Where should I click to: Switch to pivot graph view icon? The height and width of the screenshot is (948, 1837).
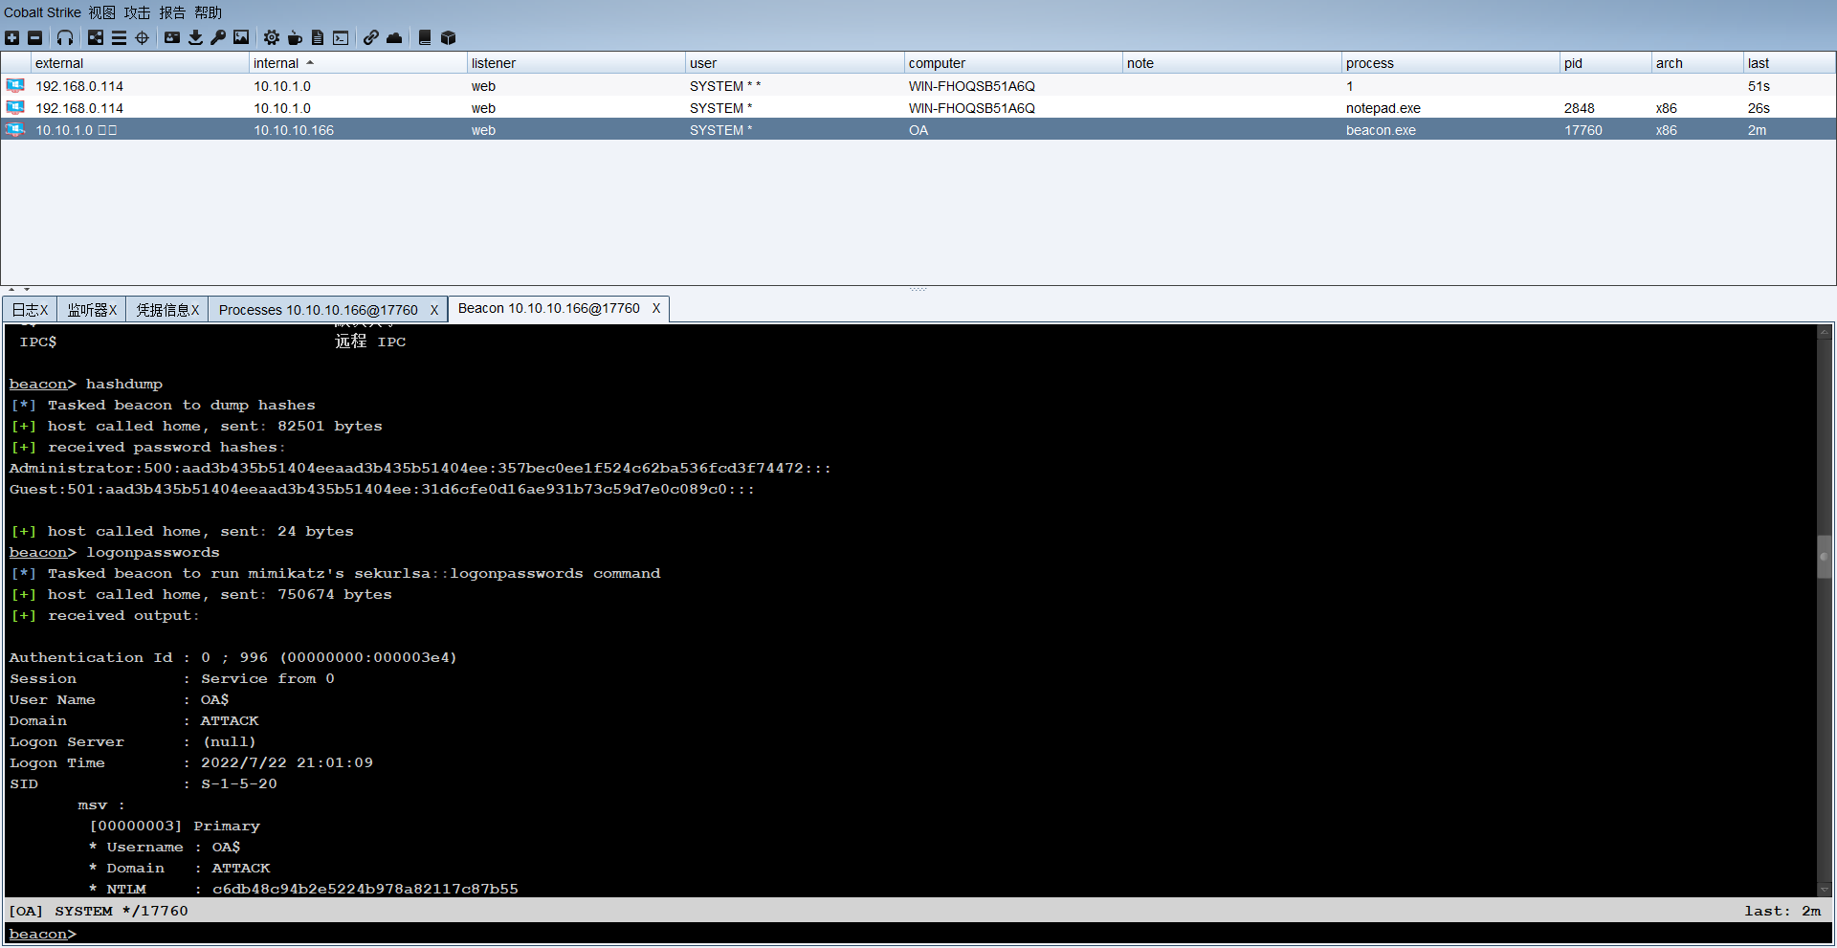[96, 37]
